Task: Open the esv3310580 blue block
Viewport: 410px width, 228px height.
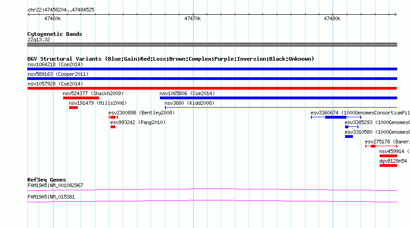Action: tap(349, 137)
